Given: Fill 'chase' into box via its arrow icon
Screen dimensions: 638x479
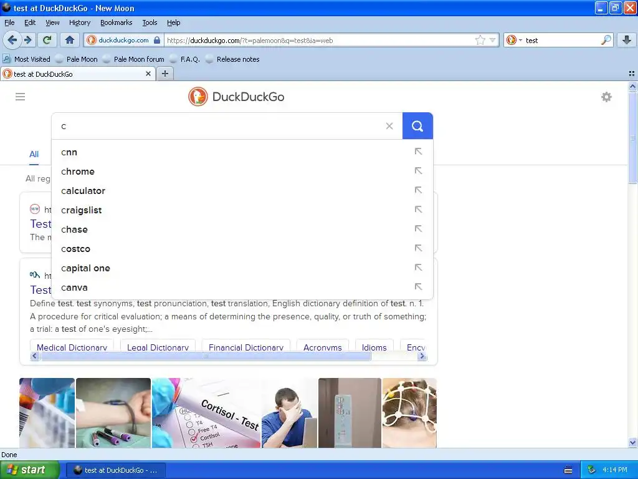Looking at the screenshot, I should coord(418,229).
